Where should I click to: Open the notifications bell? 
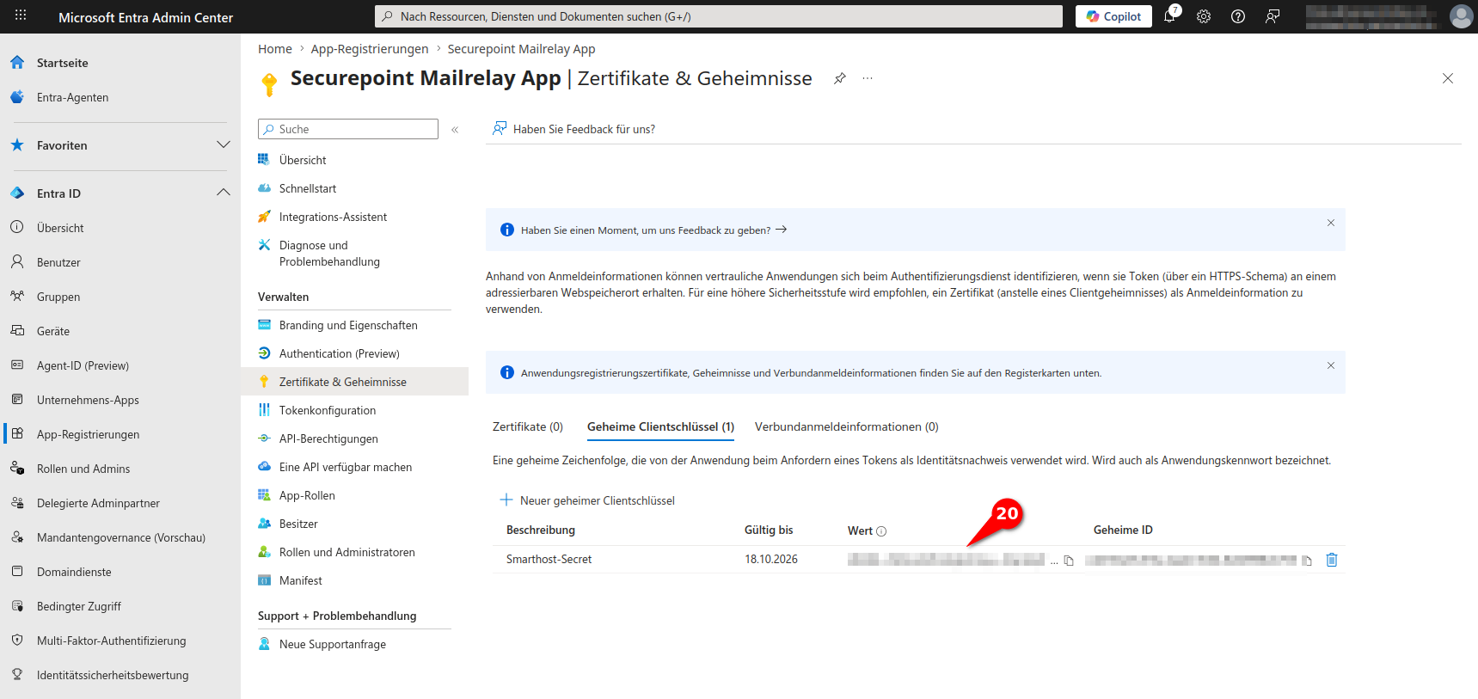[1169, 16]
